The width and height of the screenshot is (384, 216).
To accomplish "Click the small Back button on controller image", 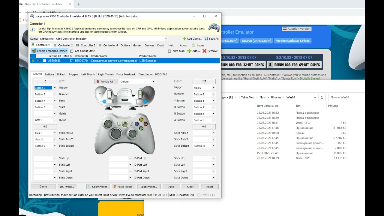I will (118, 124).
